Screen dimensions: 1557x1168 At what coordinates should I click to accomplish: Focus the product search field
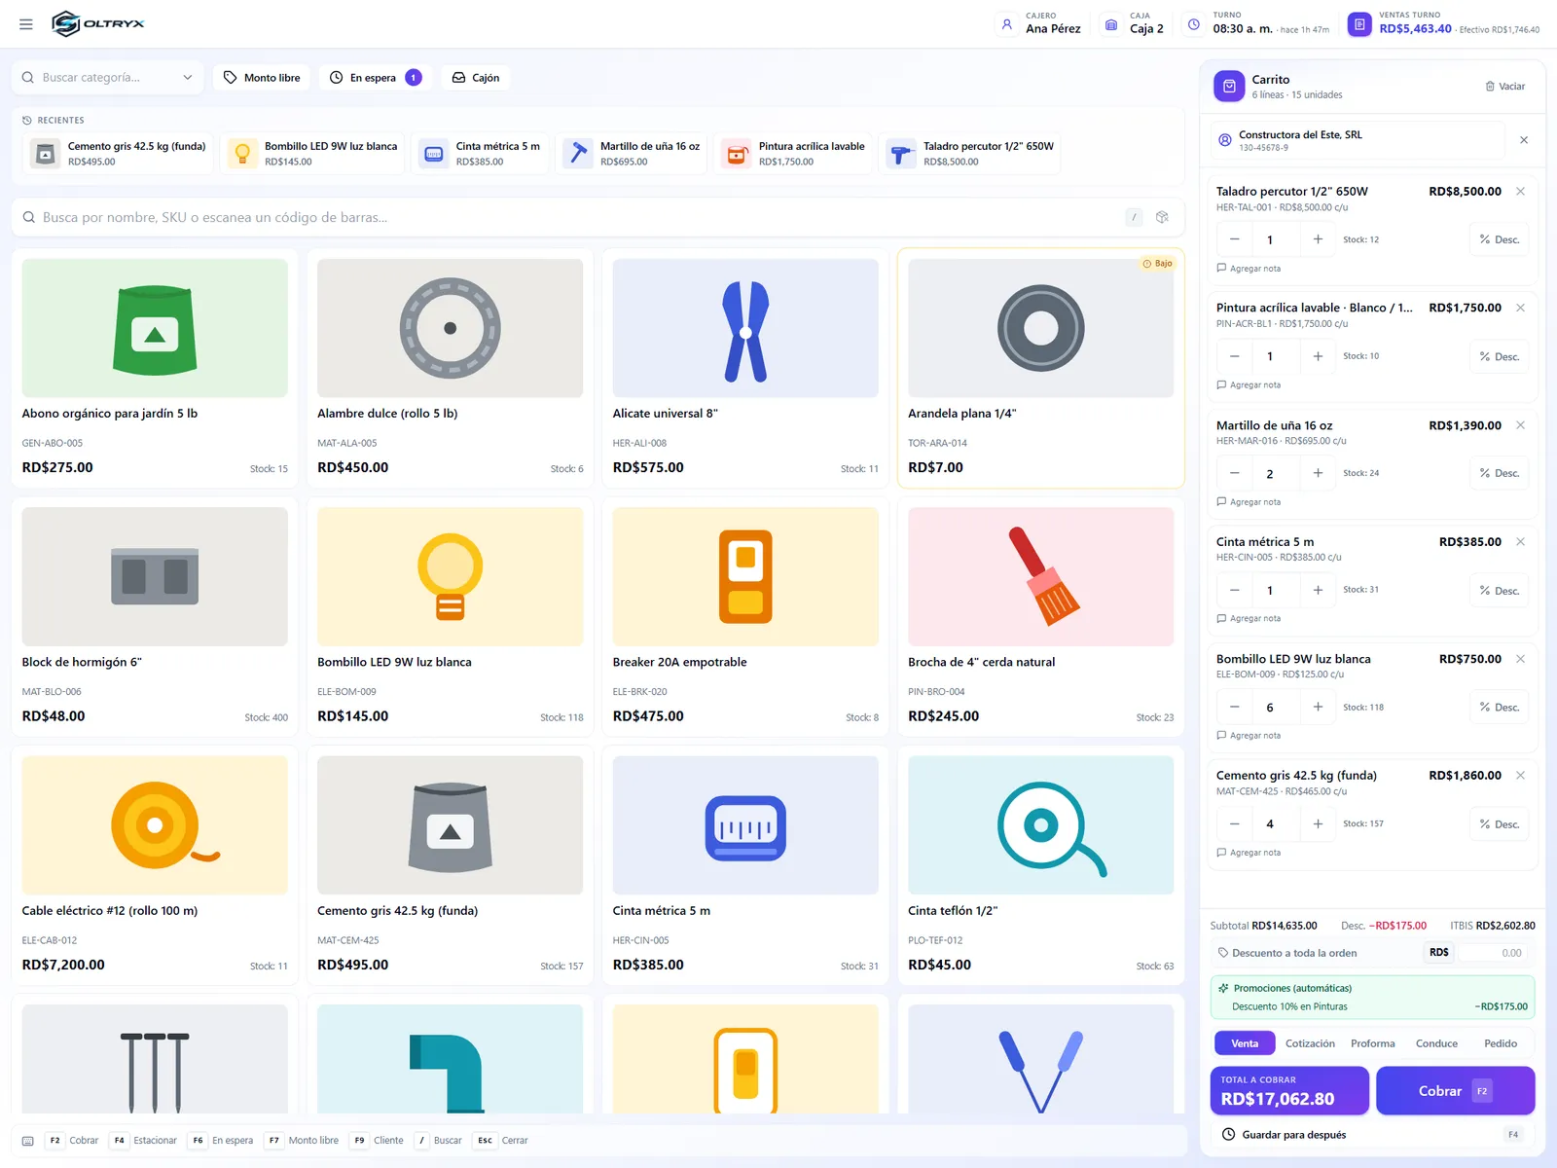(x=581, y=217)
